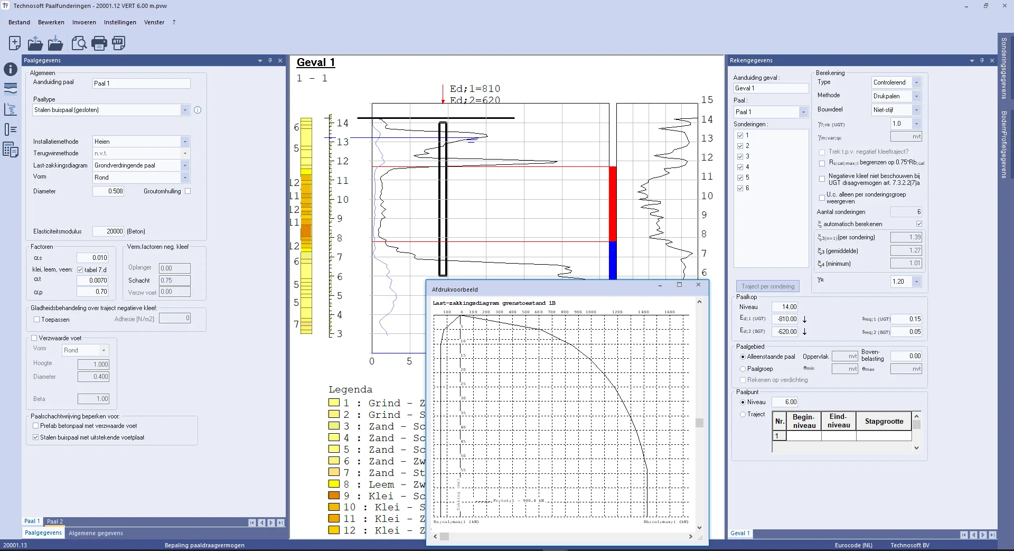Toggle Groutomhulling checkbox
This screenshot has height=551, width=1014.
coord(188,191)
